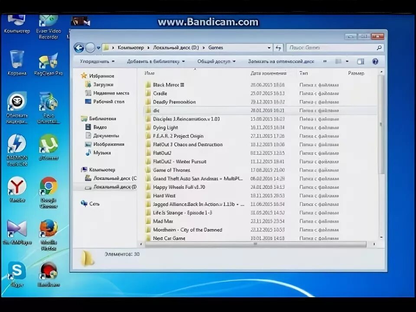Select the Black Mesa folder
This screenshot has width=416, height=312.
pyautogui.click(x=169, y=85)
